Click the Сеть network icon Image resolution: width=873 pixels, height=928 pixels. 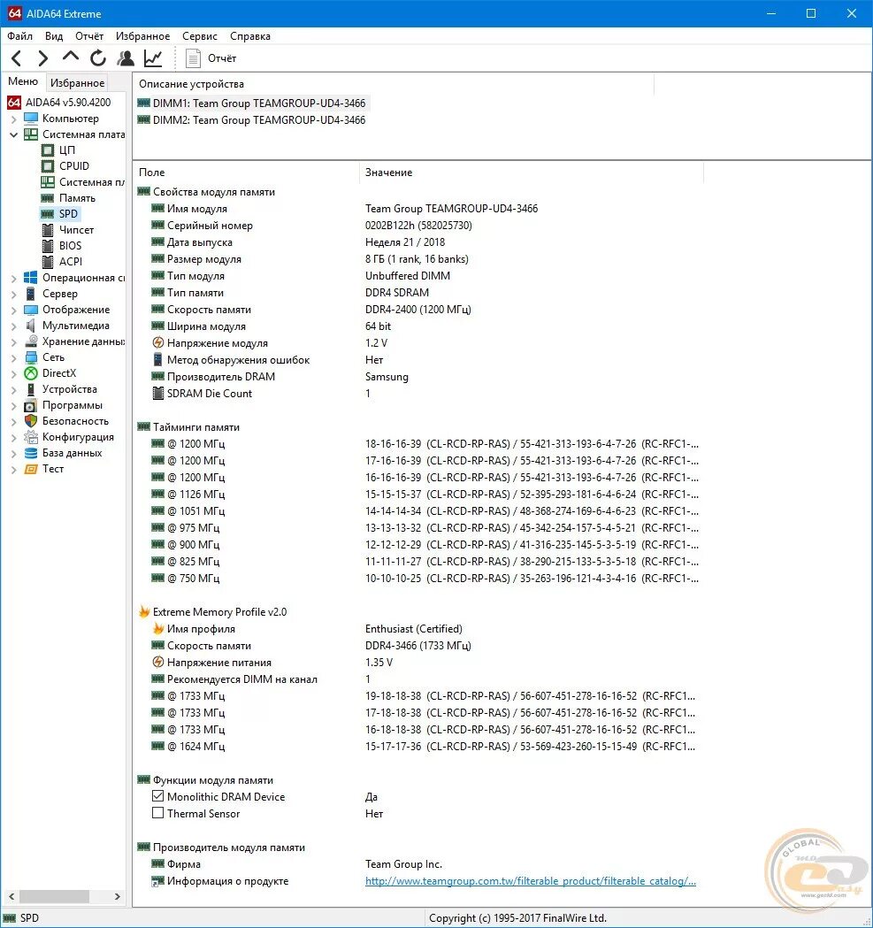(31, 357)
